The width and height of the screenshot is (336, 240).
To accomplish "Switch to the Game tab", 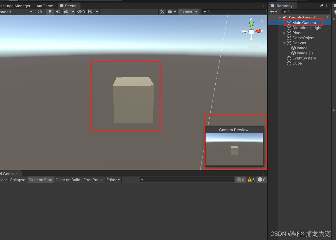I will [x=45, y=5].
